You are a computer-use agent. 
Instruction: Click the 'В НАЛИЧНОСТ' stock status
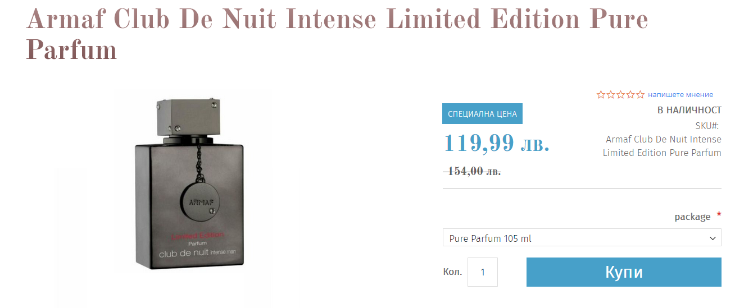pos(689,110)
